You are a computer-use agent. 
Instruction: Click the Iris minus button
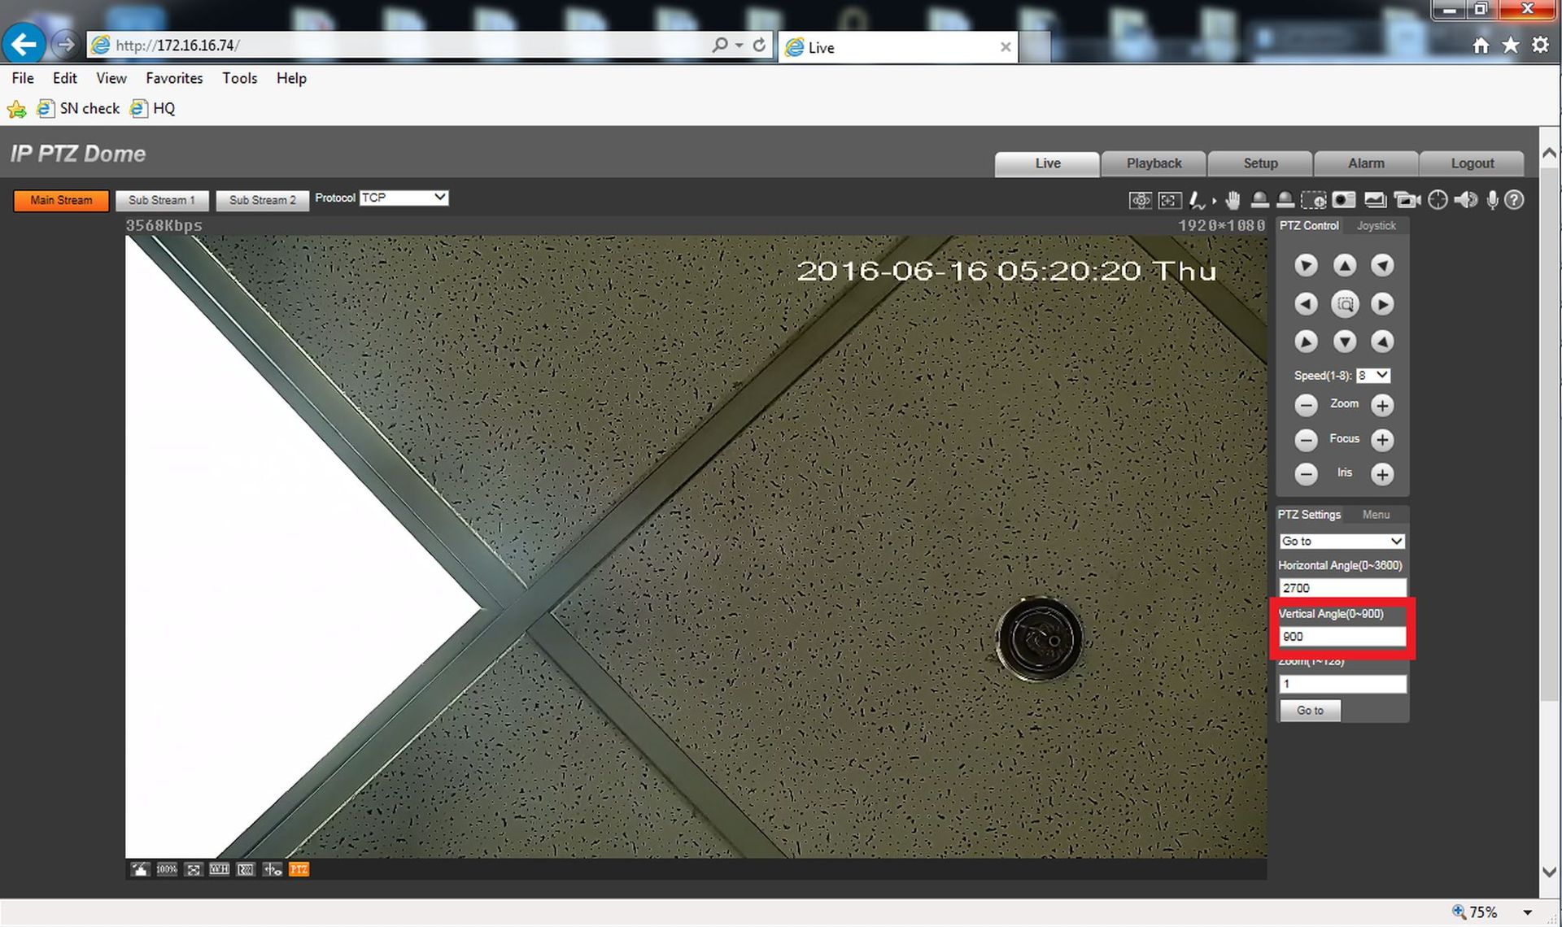(x=1306, y=474)
